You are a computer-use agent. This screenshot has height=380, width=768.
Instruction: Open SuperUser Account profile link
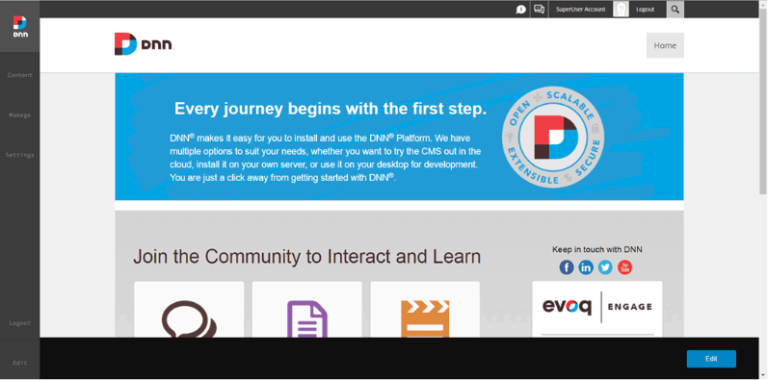coord(581,10)
